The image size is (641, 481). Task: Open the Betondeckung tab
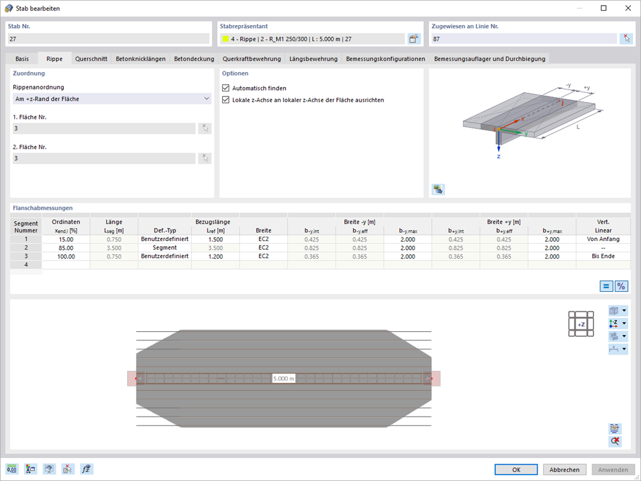194,59
